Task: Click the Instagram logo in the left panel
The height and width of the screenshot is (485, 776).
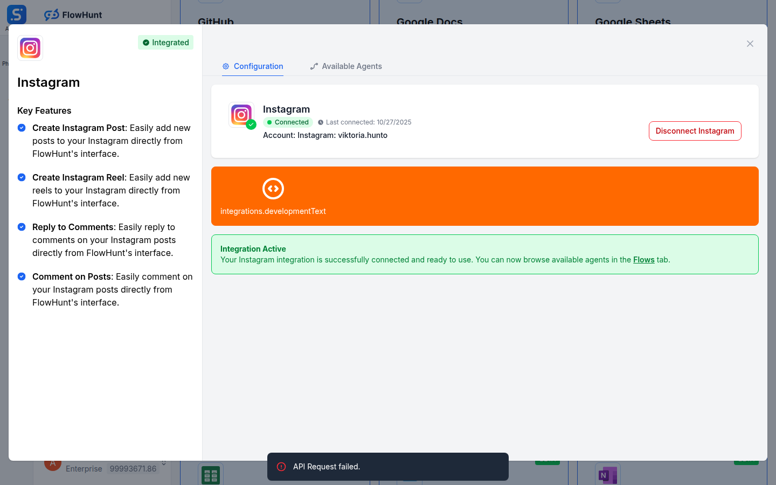Action: tap(30, 48)
